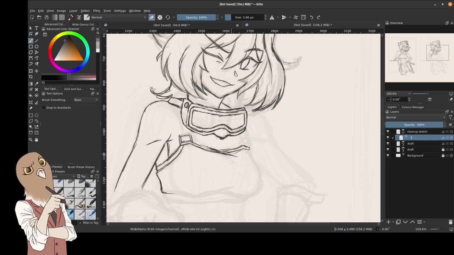Open the brush preset chooser icon
This screenshot has height=255, width=454.
click(x=87, y=17)
